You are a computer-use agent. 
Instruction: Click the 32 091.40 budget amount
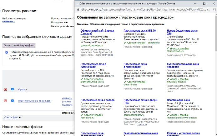pyautogui.click(x=24, y=55)
